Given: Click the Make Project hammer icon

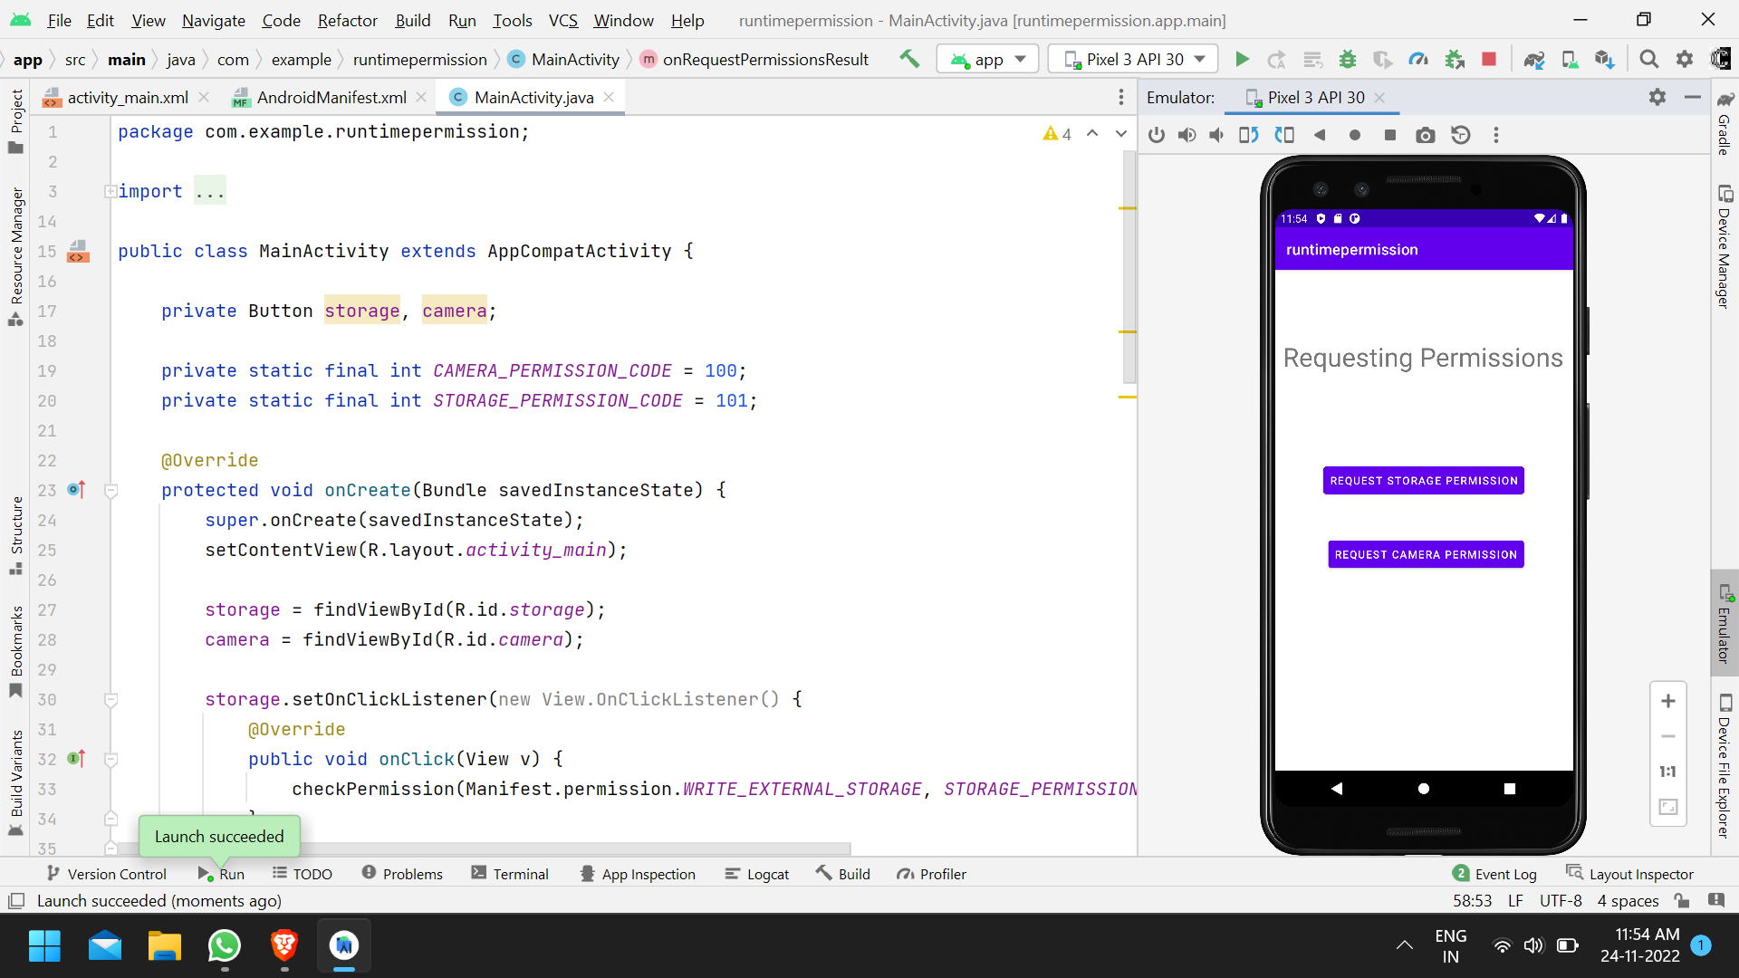Looking at the screenshot, I should point(909,60).
